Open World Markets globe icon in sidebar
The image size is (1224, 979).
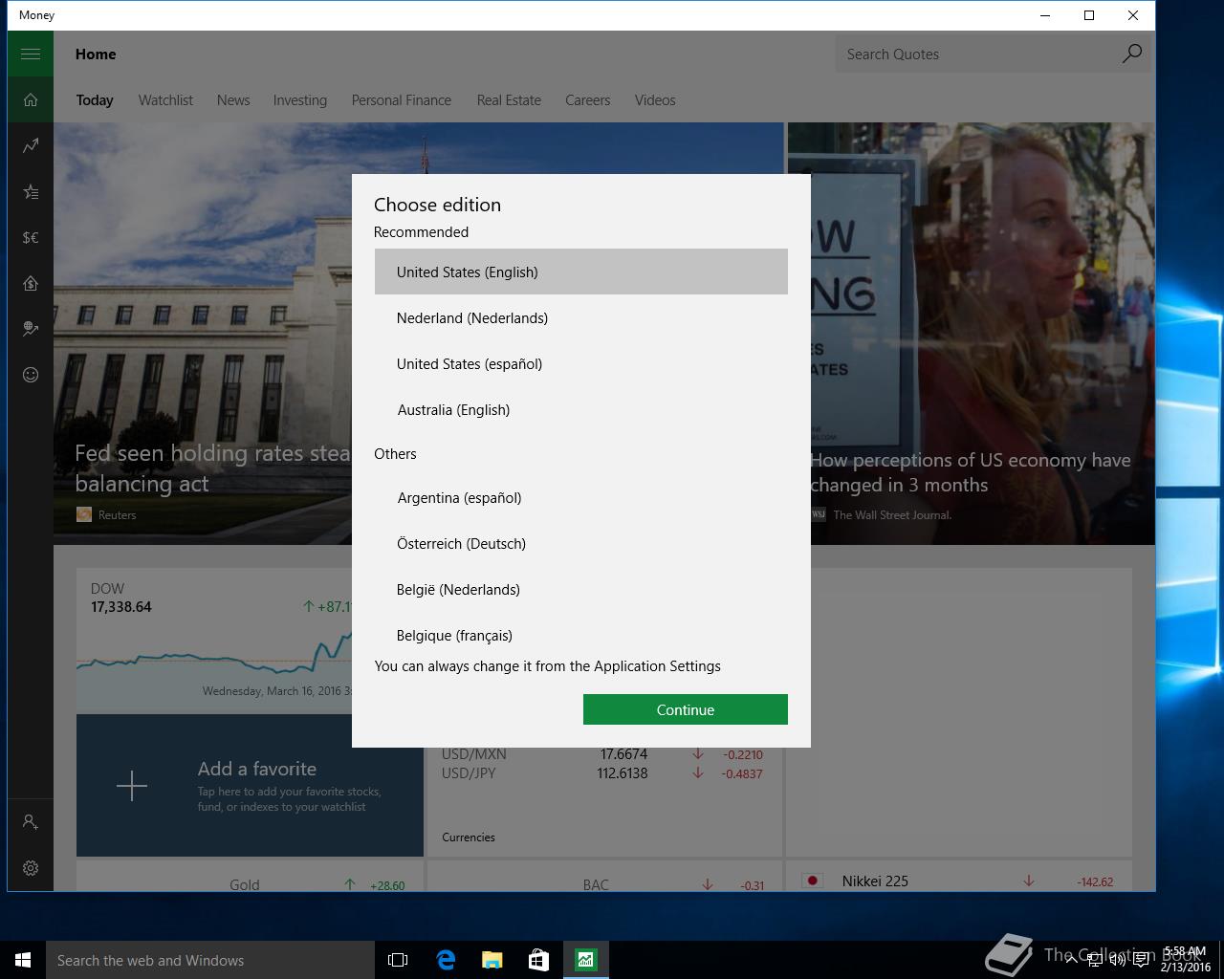(x=31, y=329)
